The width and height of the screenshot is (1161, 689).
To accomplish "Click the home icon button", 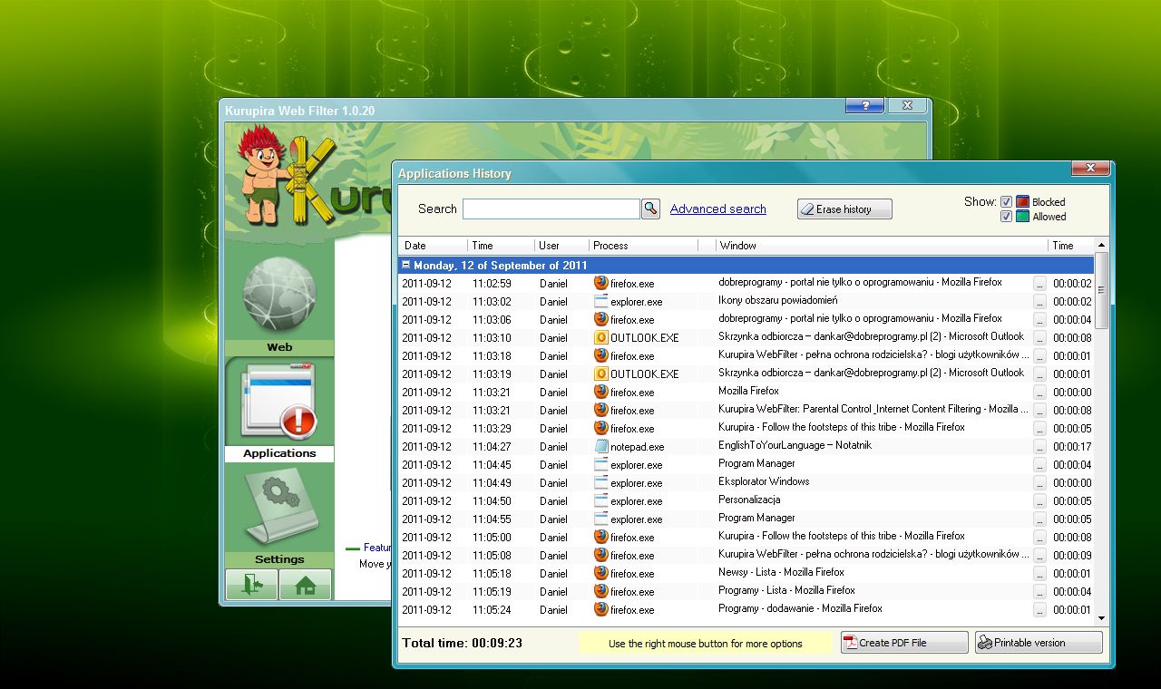I will [306, 585].
